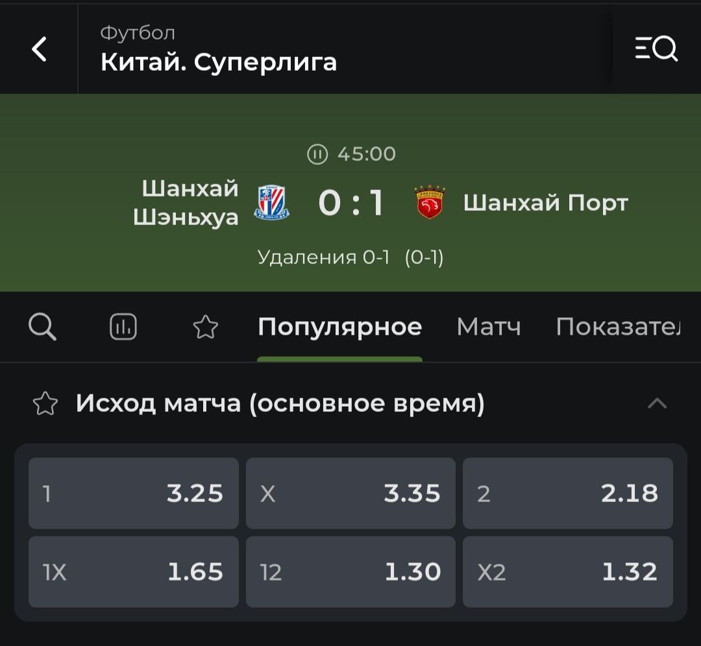Tap the Shanghai Shenhua team logo
701x646 pixels.
pyautogui.click(x=273, y=202)
